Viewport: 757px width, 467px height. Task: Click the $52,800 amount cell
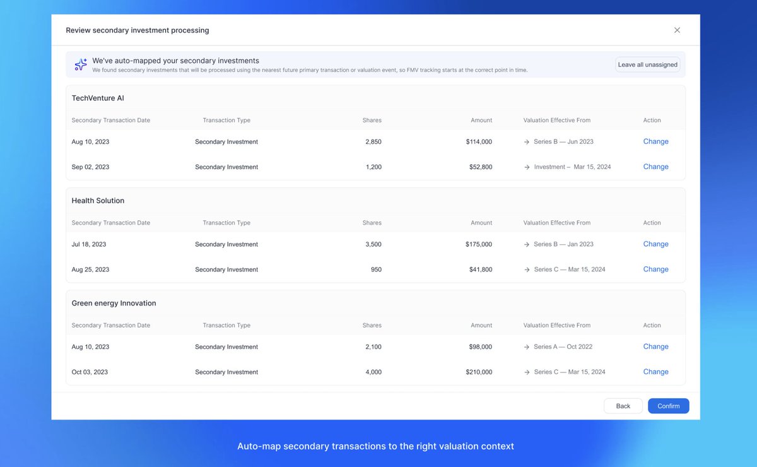coord(481,167)
